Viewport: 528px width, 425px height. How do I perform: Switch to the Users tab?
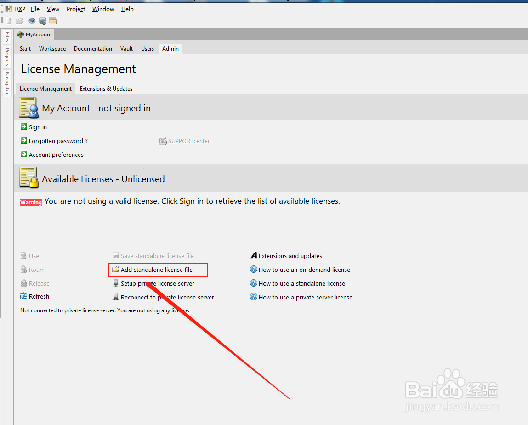pyautogui.click(x=148, y=49)
